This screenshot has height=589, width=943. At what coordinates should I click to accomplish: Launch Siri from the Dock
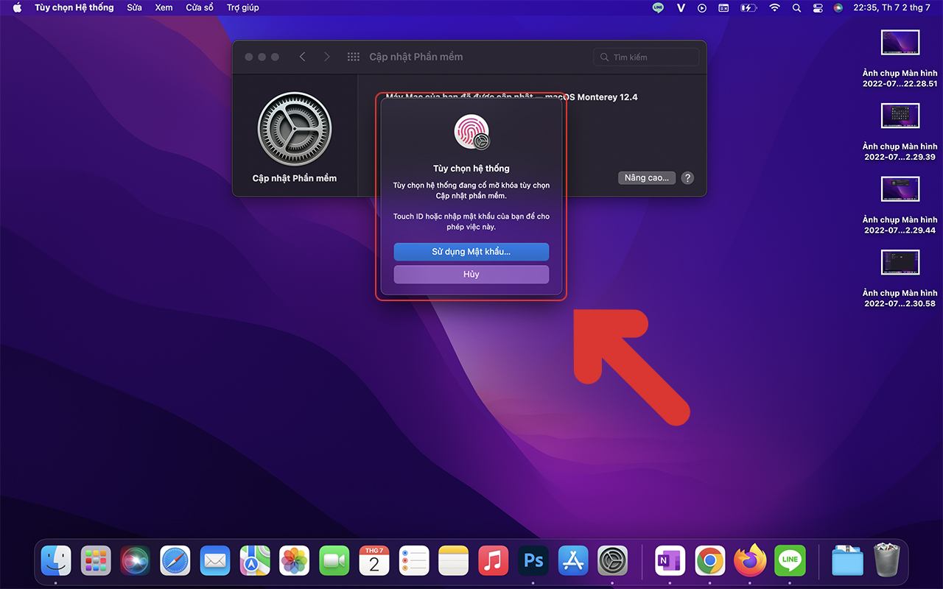[x=136, y=561]
